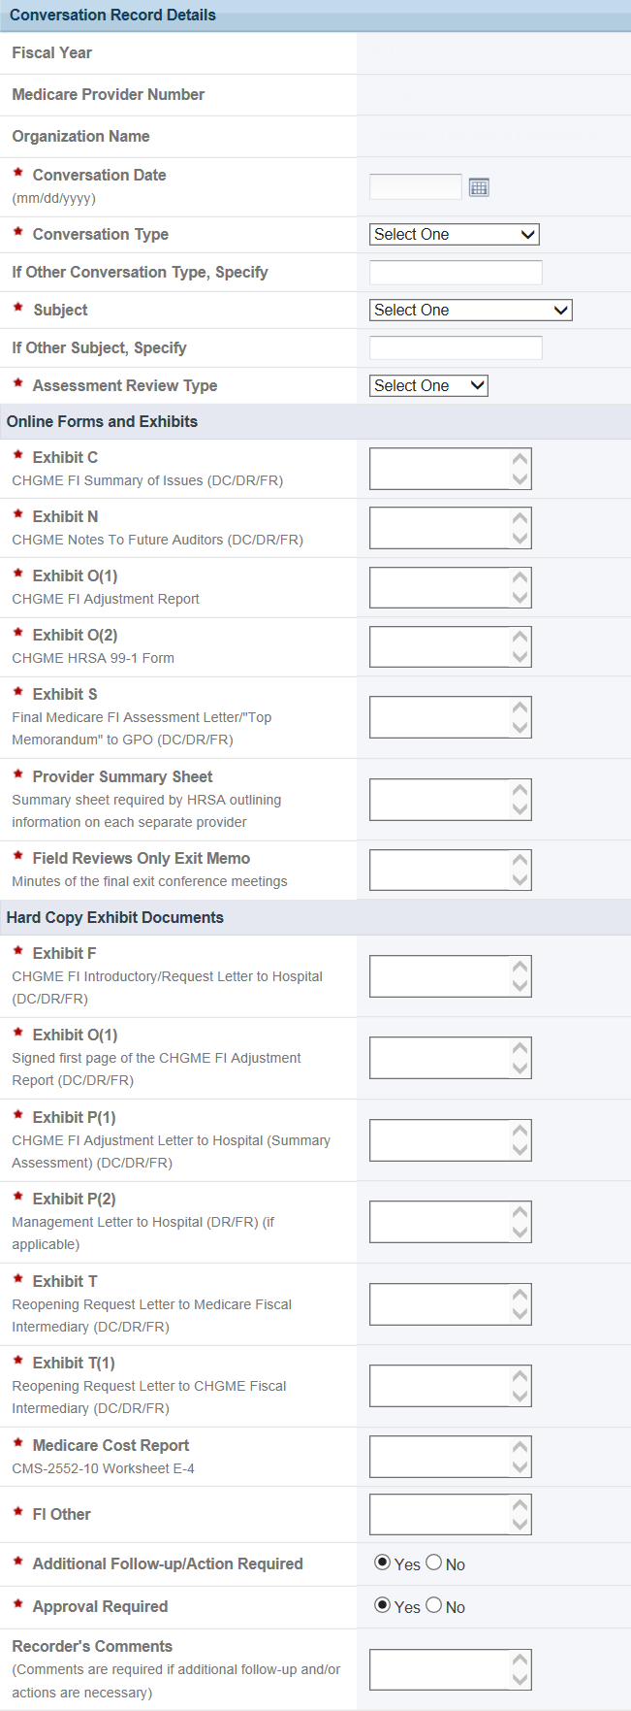This screenshot has width=631, height=1711.
Task: Select Yes for Approval Required
Action: point(383,1605)
